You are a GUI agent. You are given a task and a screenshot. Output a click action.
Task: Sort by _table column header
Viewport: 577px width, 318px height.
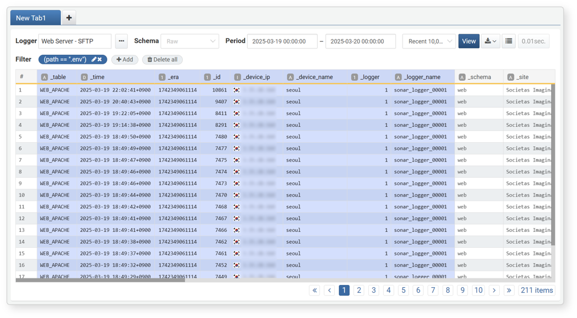tap(57, 77)
